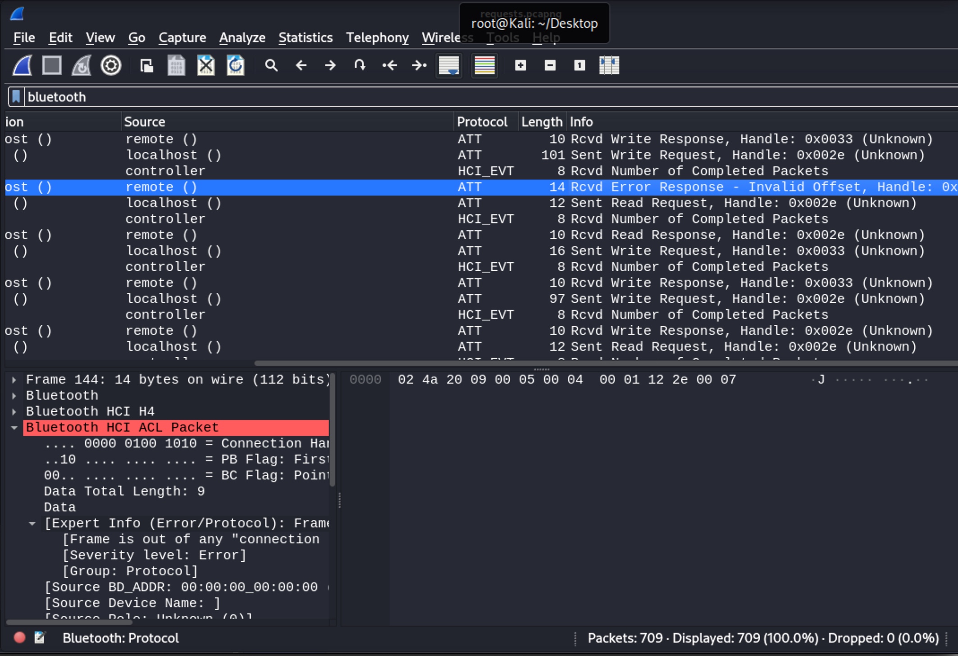Click the reload capture file icon
Image resolution: width=958 pixels, height=656 pixels.
235,65
